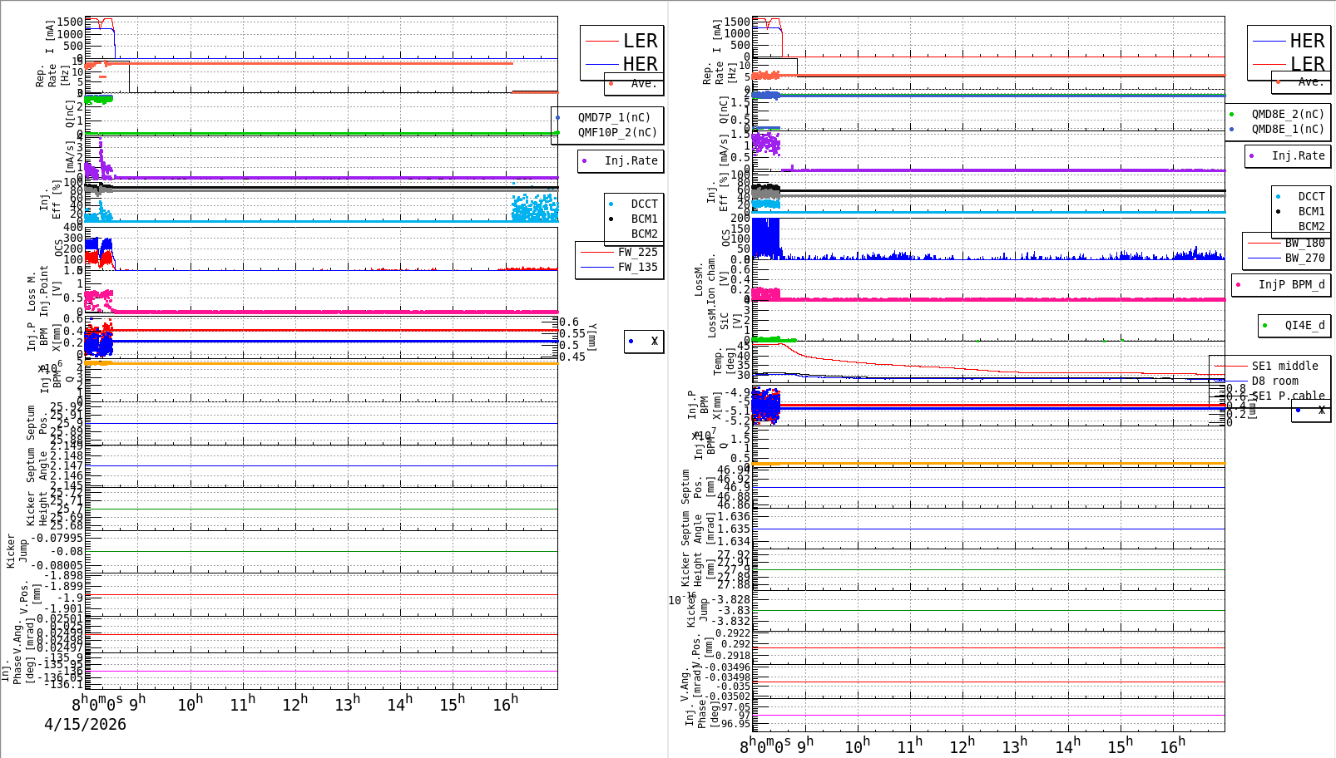Viewport: 1336px width, 758px height.
Task: Select the QMF10P_2(nC) legend label
Action: 617,132
